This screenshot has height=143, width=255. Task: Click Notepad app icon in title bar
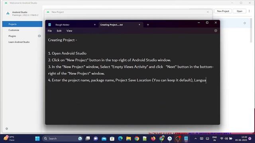pos(49,25)
